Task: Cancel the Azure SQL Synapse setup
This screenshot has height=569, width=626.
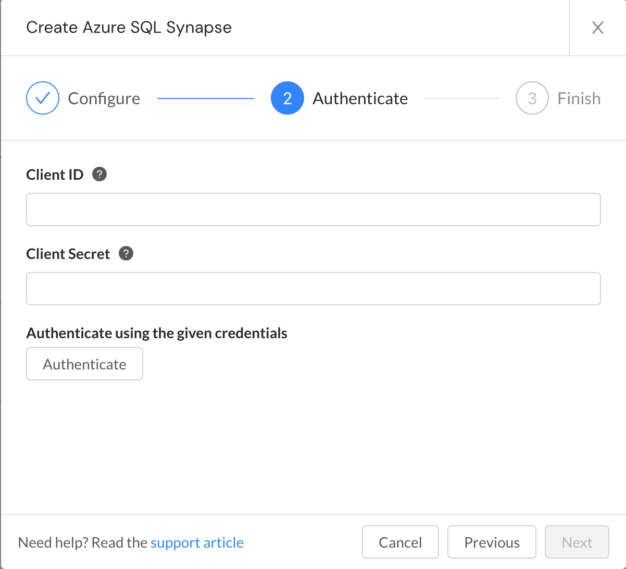Action: (x=400, y=542)
